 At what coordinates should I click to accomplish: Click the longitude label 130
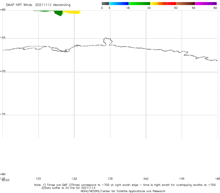(74, 179)
